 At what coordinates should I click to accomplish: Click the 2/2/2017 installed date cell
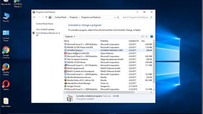point(132,83)
